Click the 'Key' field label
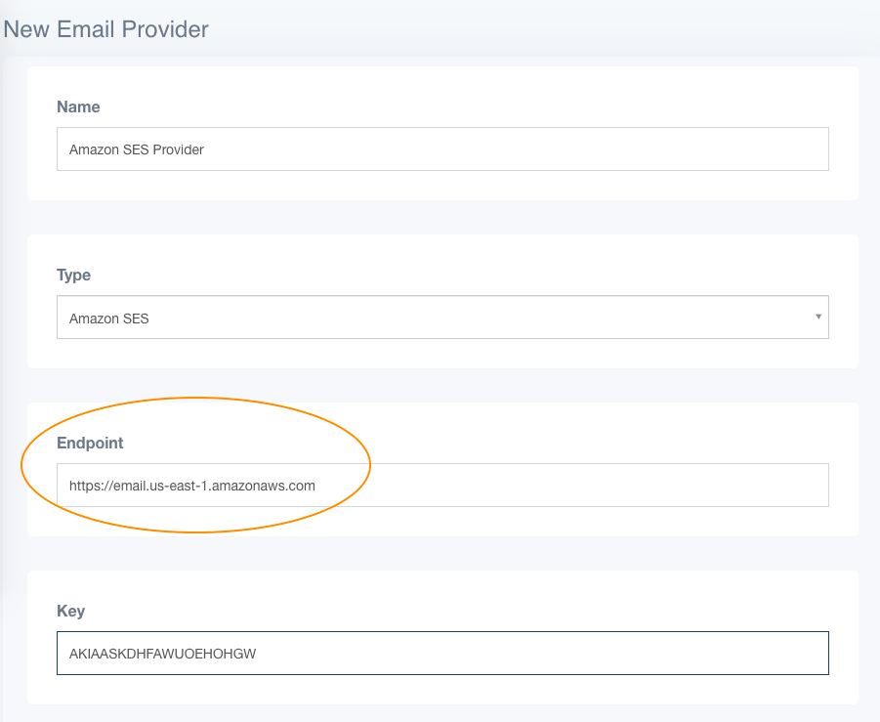This screenshot has height=722, width=880. click(70, 611)
